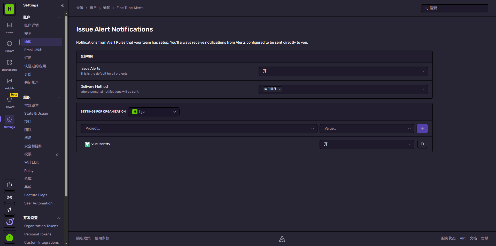Open the Value... selection dropdown
Image resolution: width=496 pixels, height=246 pixels.
point(367,129)
